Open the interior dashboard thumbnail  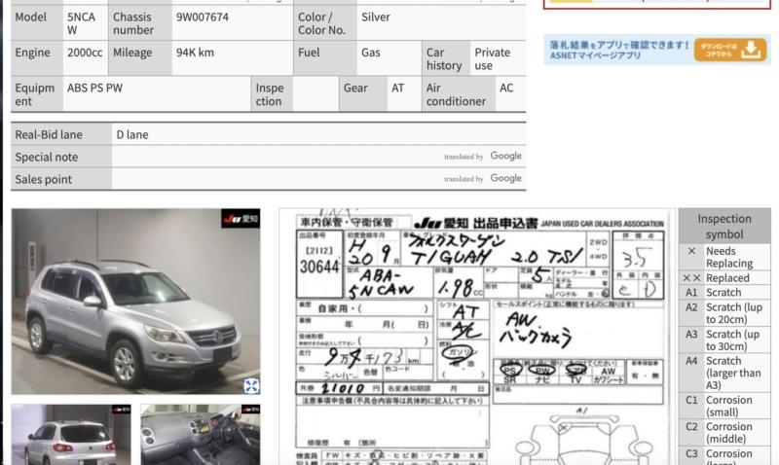200,436
